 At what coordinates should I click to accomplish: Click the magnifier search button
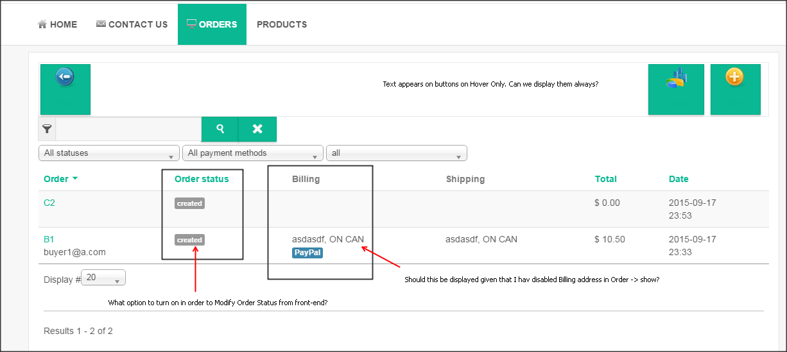(x=220, y=129)
